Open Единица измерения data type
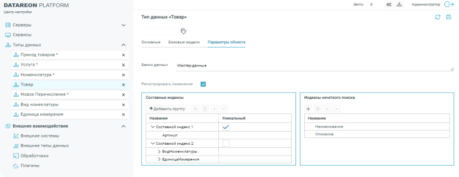Viewport: 459px width, 177px height. 42,114
